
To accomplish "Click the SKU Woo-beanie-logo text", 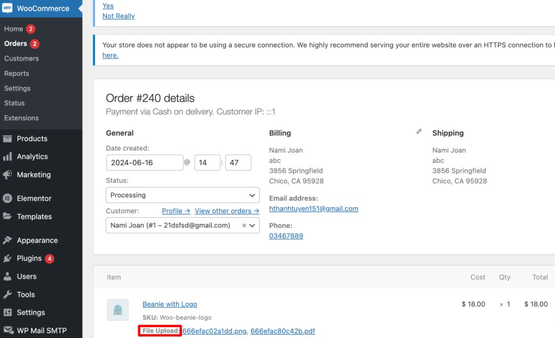I will [177, 317].
